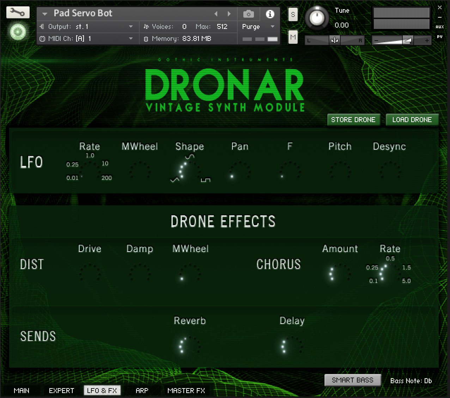Click the green glowing power icon
The height and width of the screenshot is (398, 450).
(18, 32)
